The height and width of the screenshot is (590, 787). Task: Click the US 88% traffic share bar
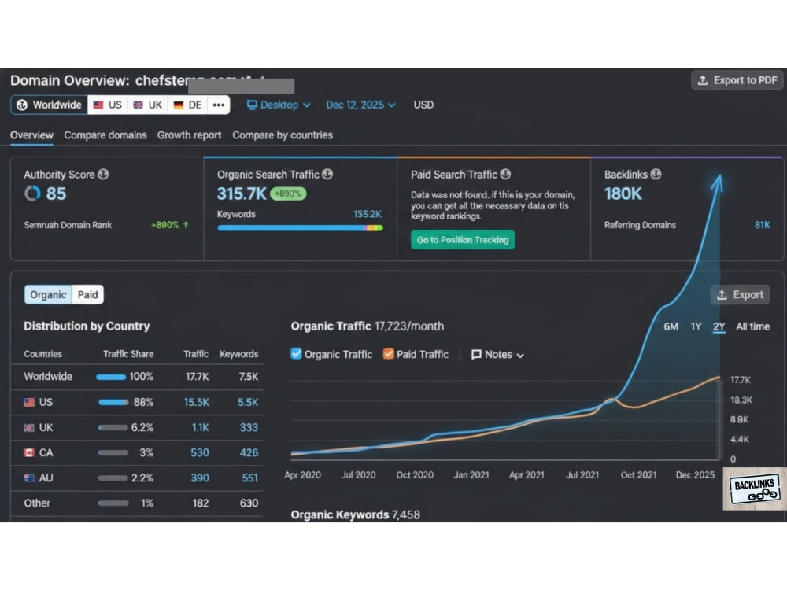click(x=113, y=402)
